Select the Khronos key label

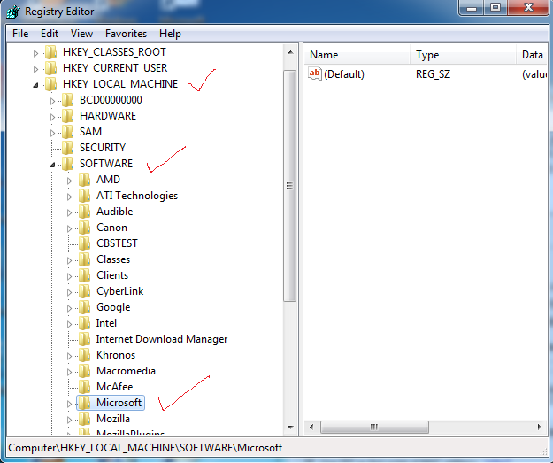(x=116, y=355)
